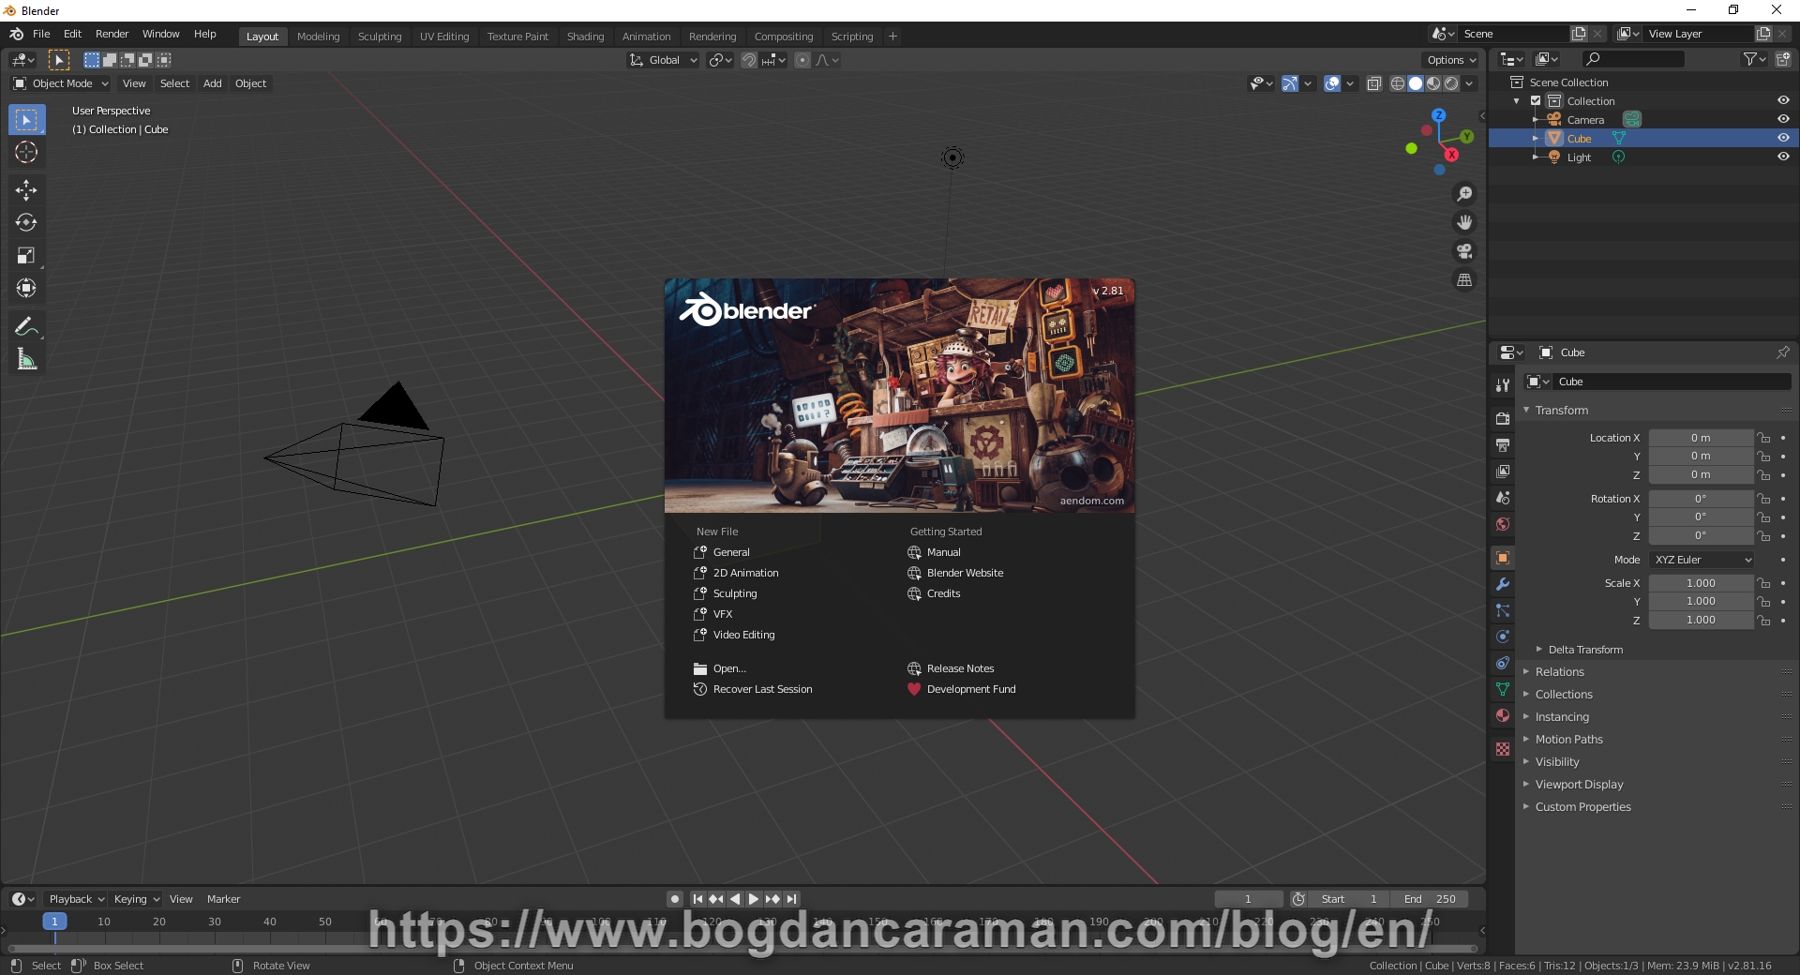The image size is (1800, 975).
Task: Open the Active Tool settings tab
Action: pyautogui.click(x=1503, y=384)
